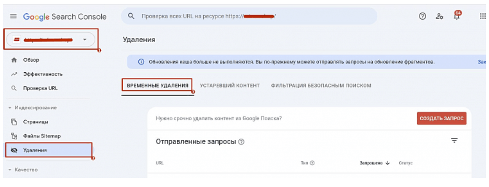Click the URL inspection search field

pyautogui.click(x=250, y=16)
